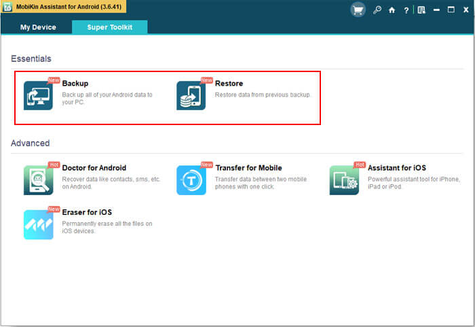
Task: Choose the Transfer for Mobile title
Action: point(248,168)
